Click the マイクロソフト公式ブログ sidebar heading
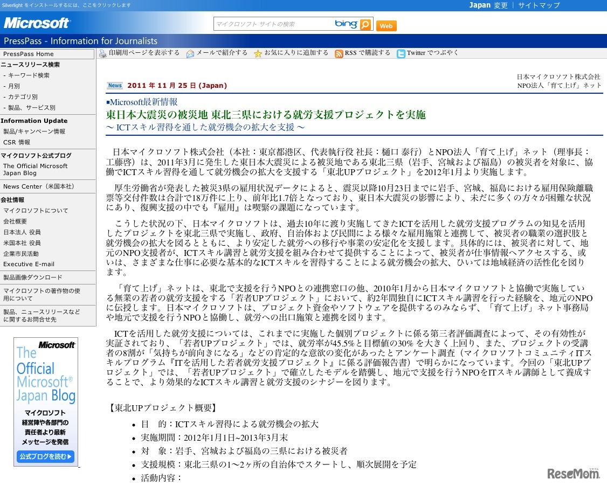The height and width of the screenshot is (486, 607). pos(36,156)
